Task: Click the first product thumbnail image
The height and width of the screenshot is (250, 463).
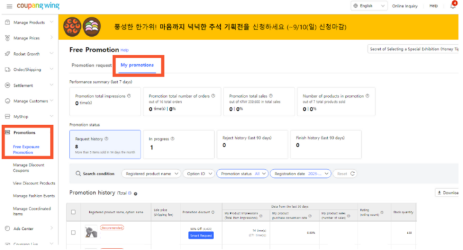Action: point(91,232)
